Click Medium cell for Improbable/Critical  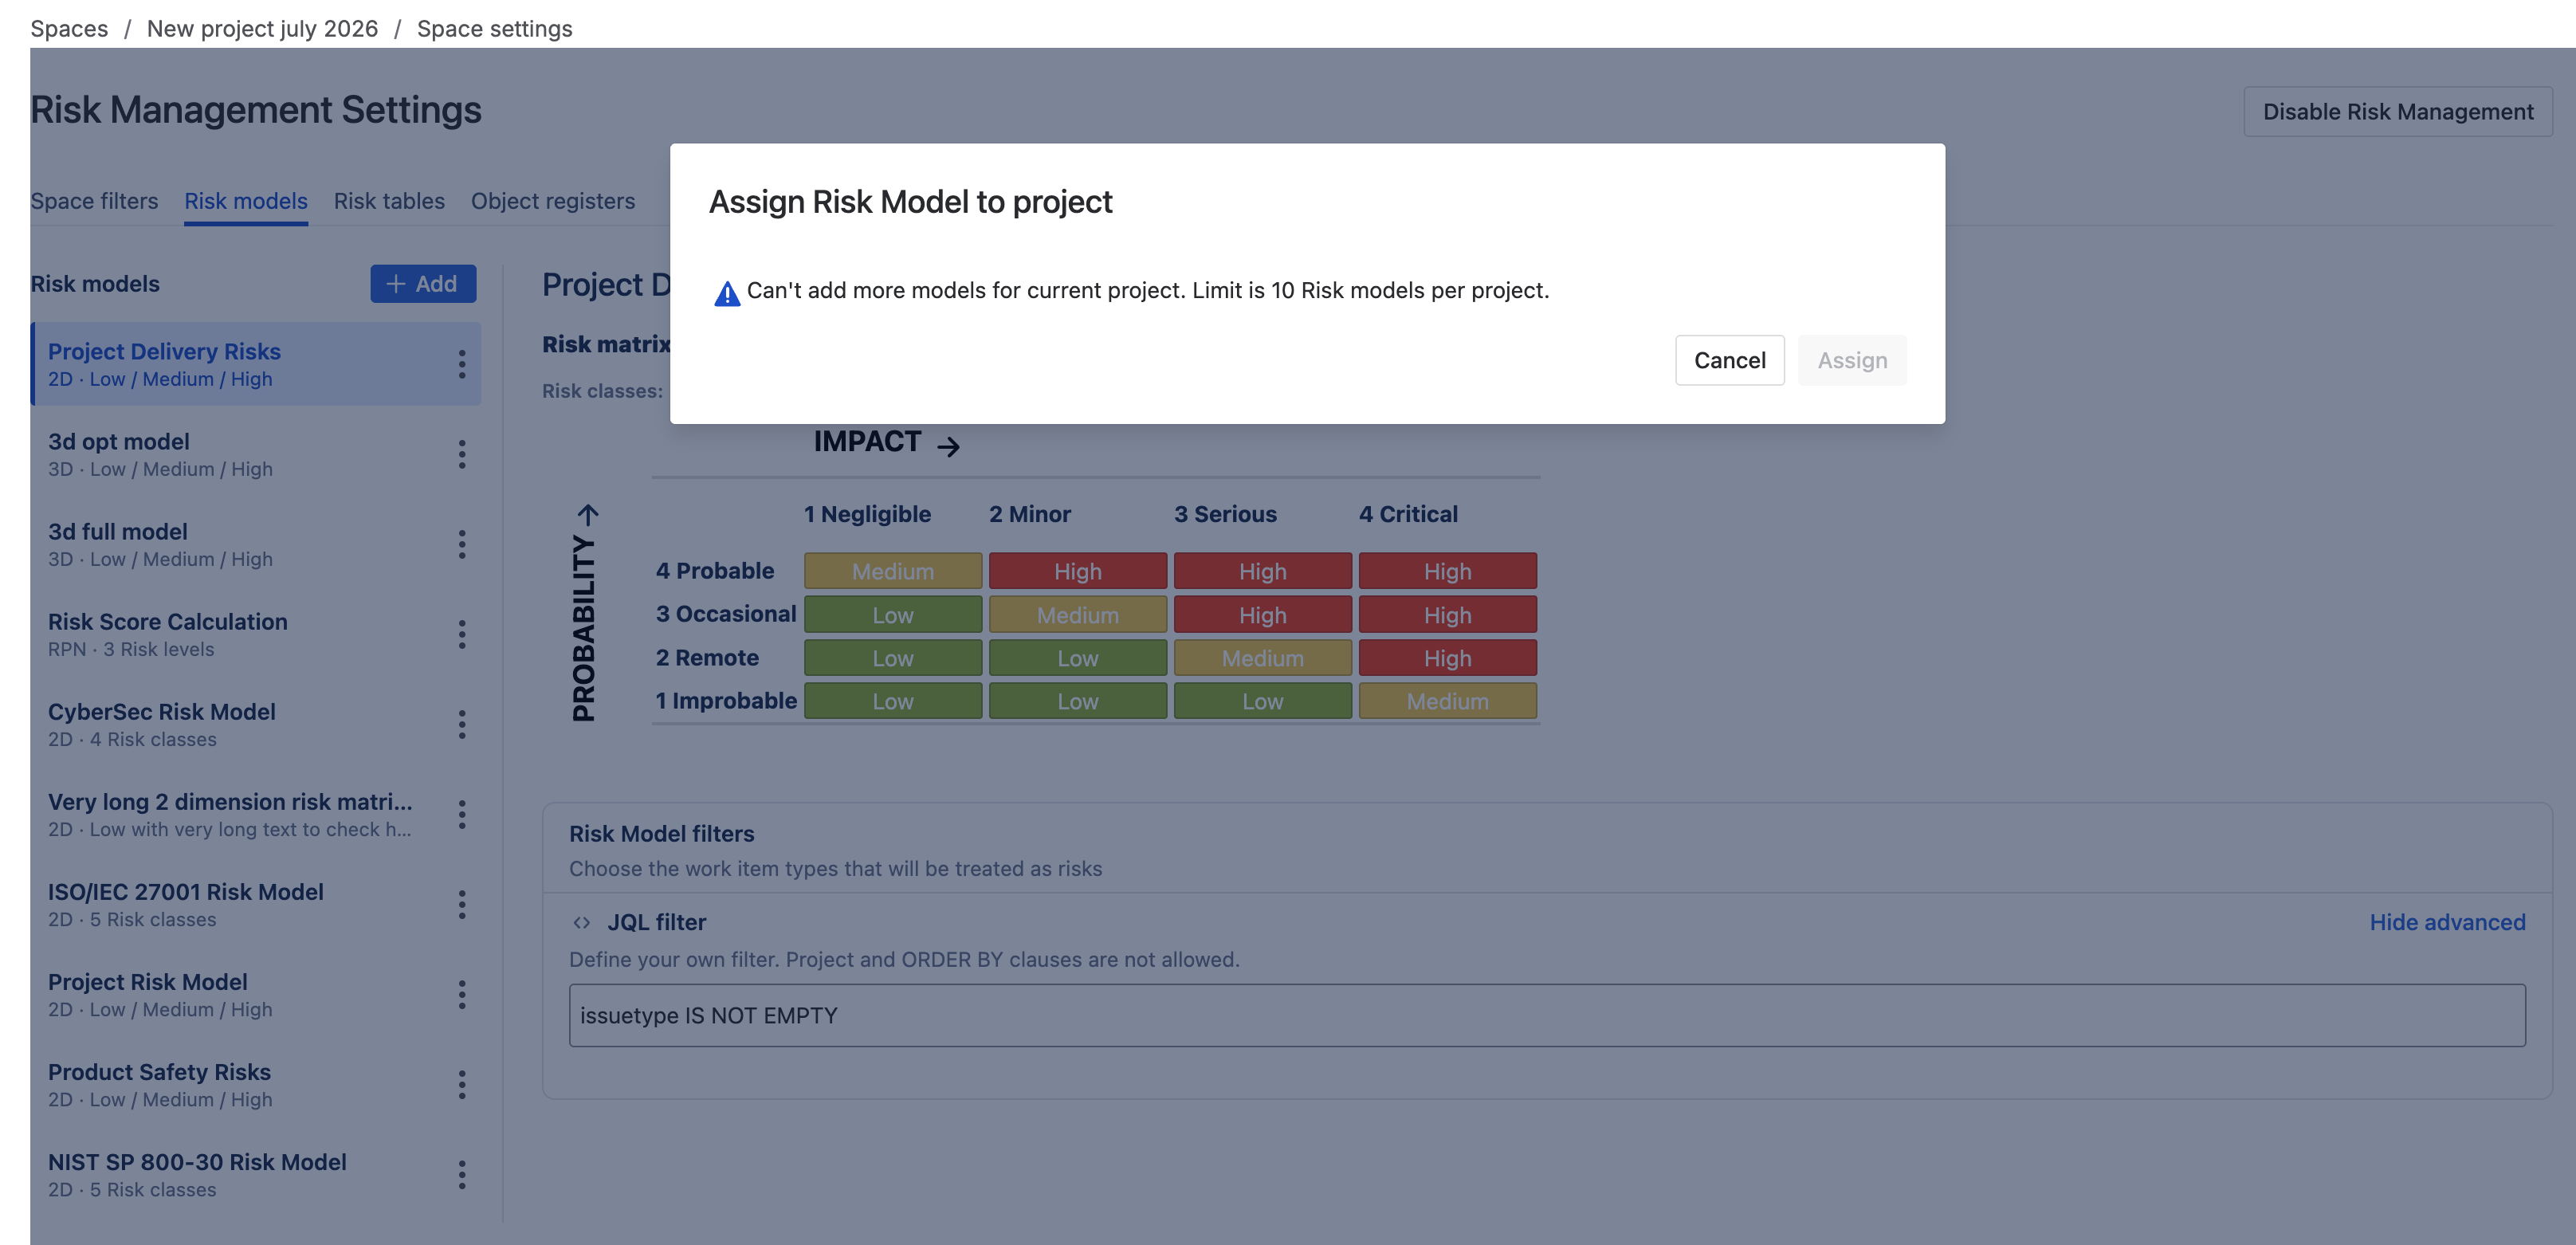[1447, 701]
